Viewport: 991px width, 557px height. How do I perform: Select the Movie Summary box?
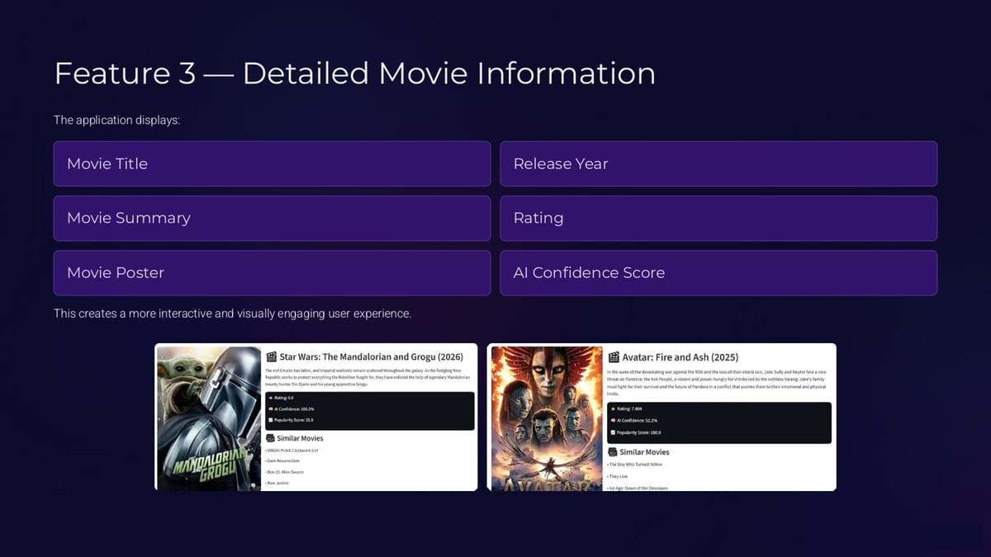272,218
